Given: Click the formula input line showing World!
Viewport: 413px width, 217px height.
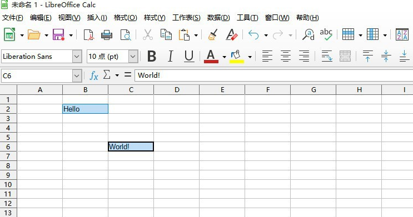Looking at the screenshot, I should click(x=273, y=75).
